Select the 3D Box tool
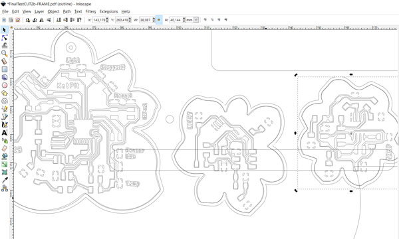Viewport: 399px width, 239px height. coord(5,77)
